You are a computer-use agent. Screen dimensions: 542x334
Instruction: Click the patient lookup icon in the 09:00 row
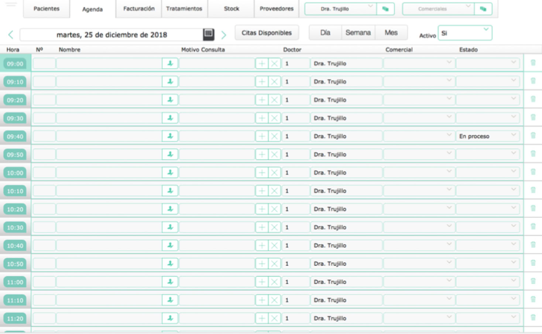(170, 63)
